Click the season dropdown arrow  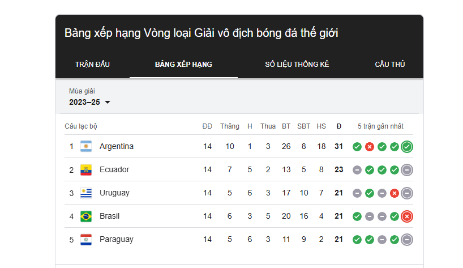point(108,102)
